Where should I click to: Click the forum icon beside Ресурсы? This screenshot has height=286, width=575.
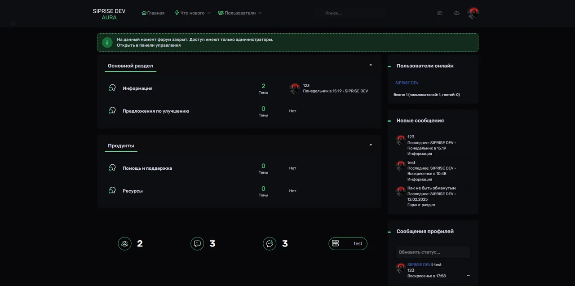(x=112, y=190)
